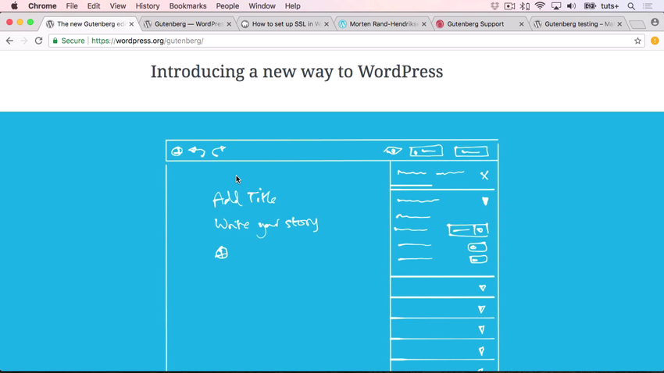Click the screen recording menu bar icon
The height and width of the screenshot is (373, 664).
pos(509,6)
